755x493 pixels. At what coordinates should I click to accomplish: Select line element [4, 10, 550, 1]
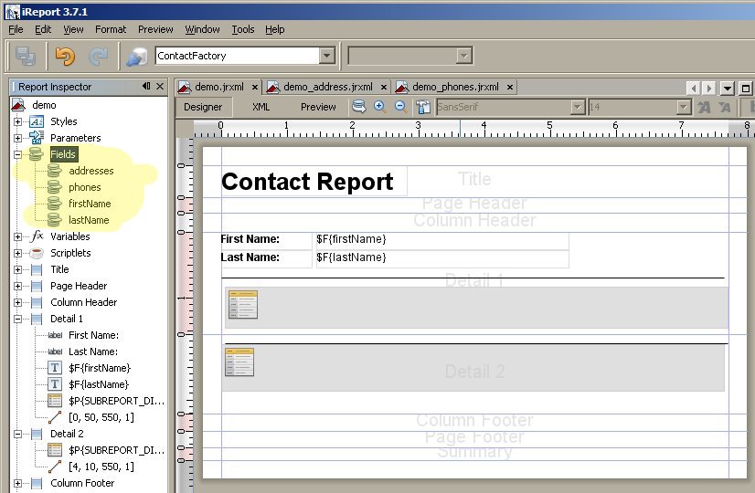[101, 467]
